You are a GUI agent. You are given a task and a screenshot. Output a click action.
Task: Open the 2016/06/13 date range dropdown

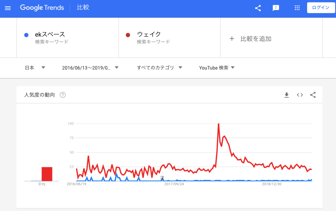[90, 68]
